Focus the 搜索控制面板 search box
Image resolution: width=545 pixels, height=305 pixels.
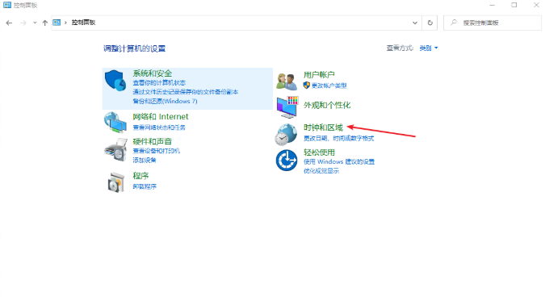pyautogui.click(x=493, y=23)
